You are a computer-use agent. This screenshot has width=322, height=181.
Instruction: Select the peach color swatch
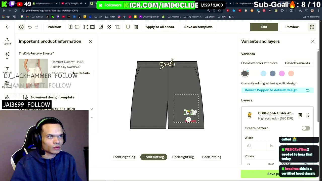point(291,73)
